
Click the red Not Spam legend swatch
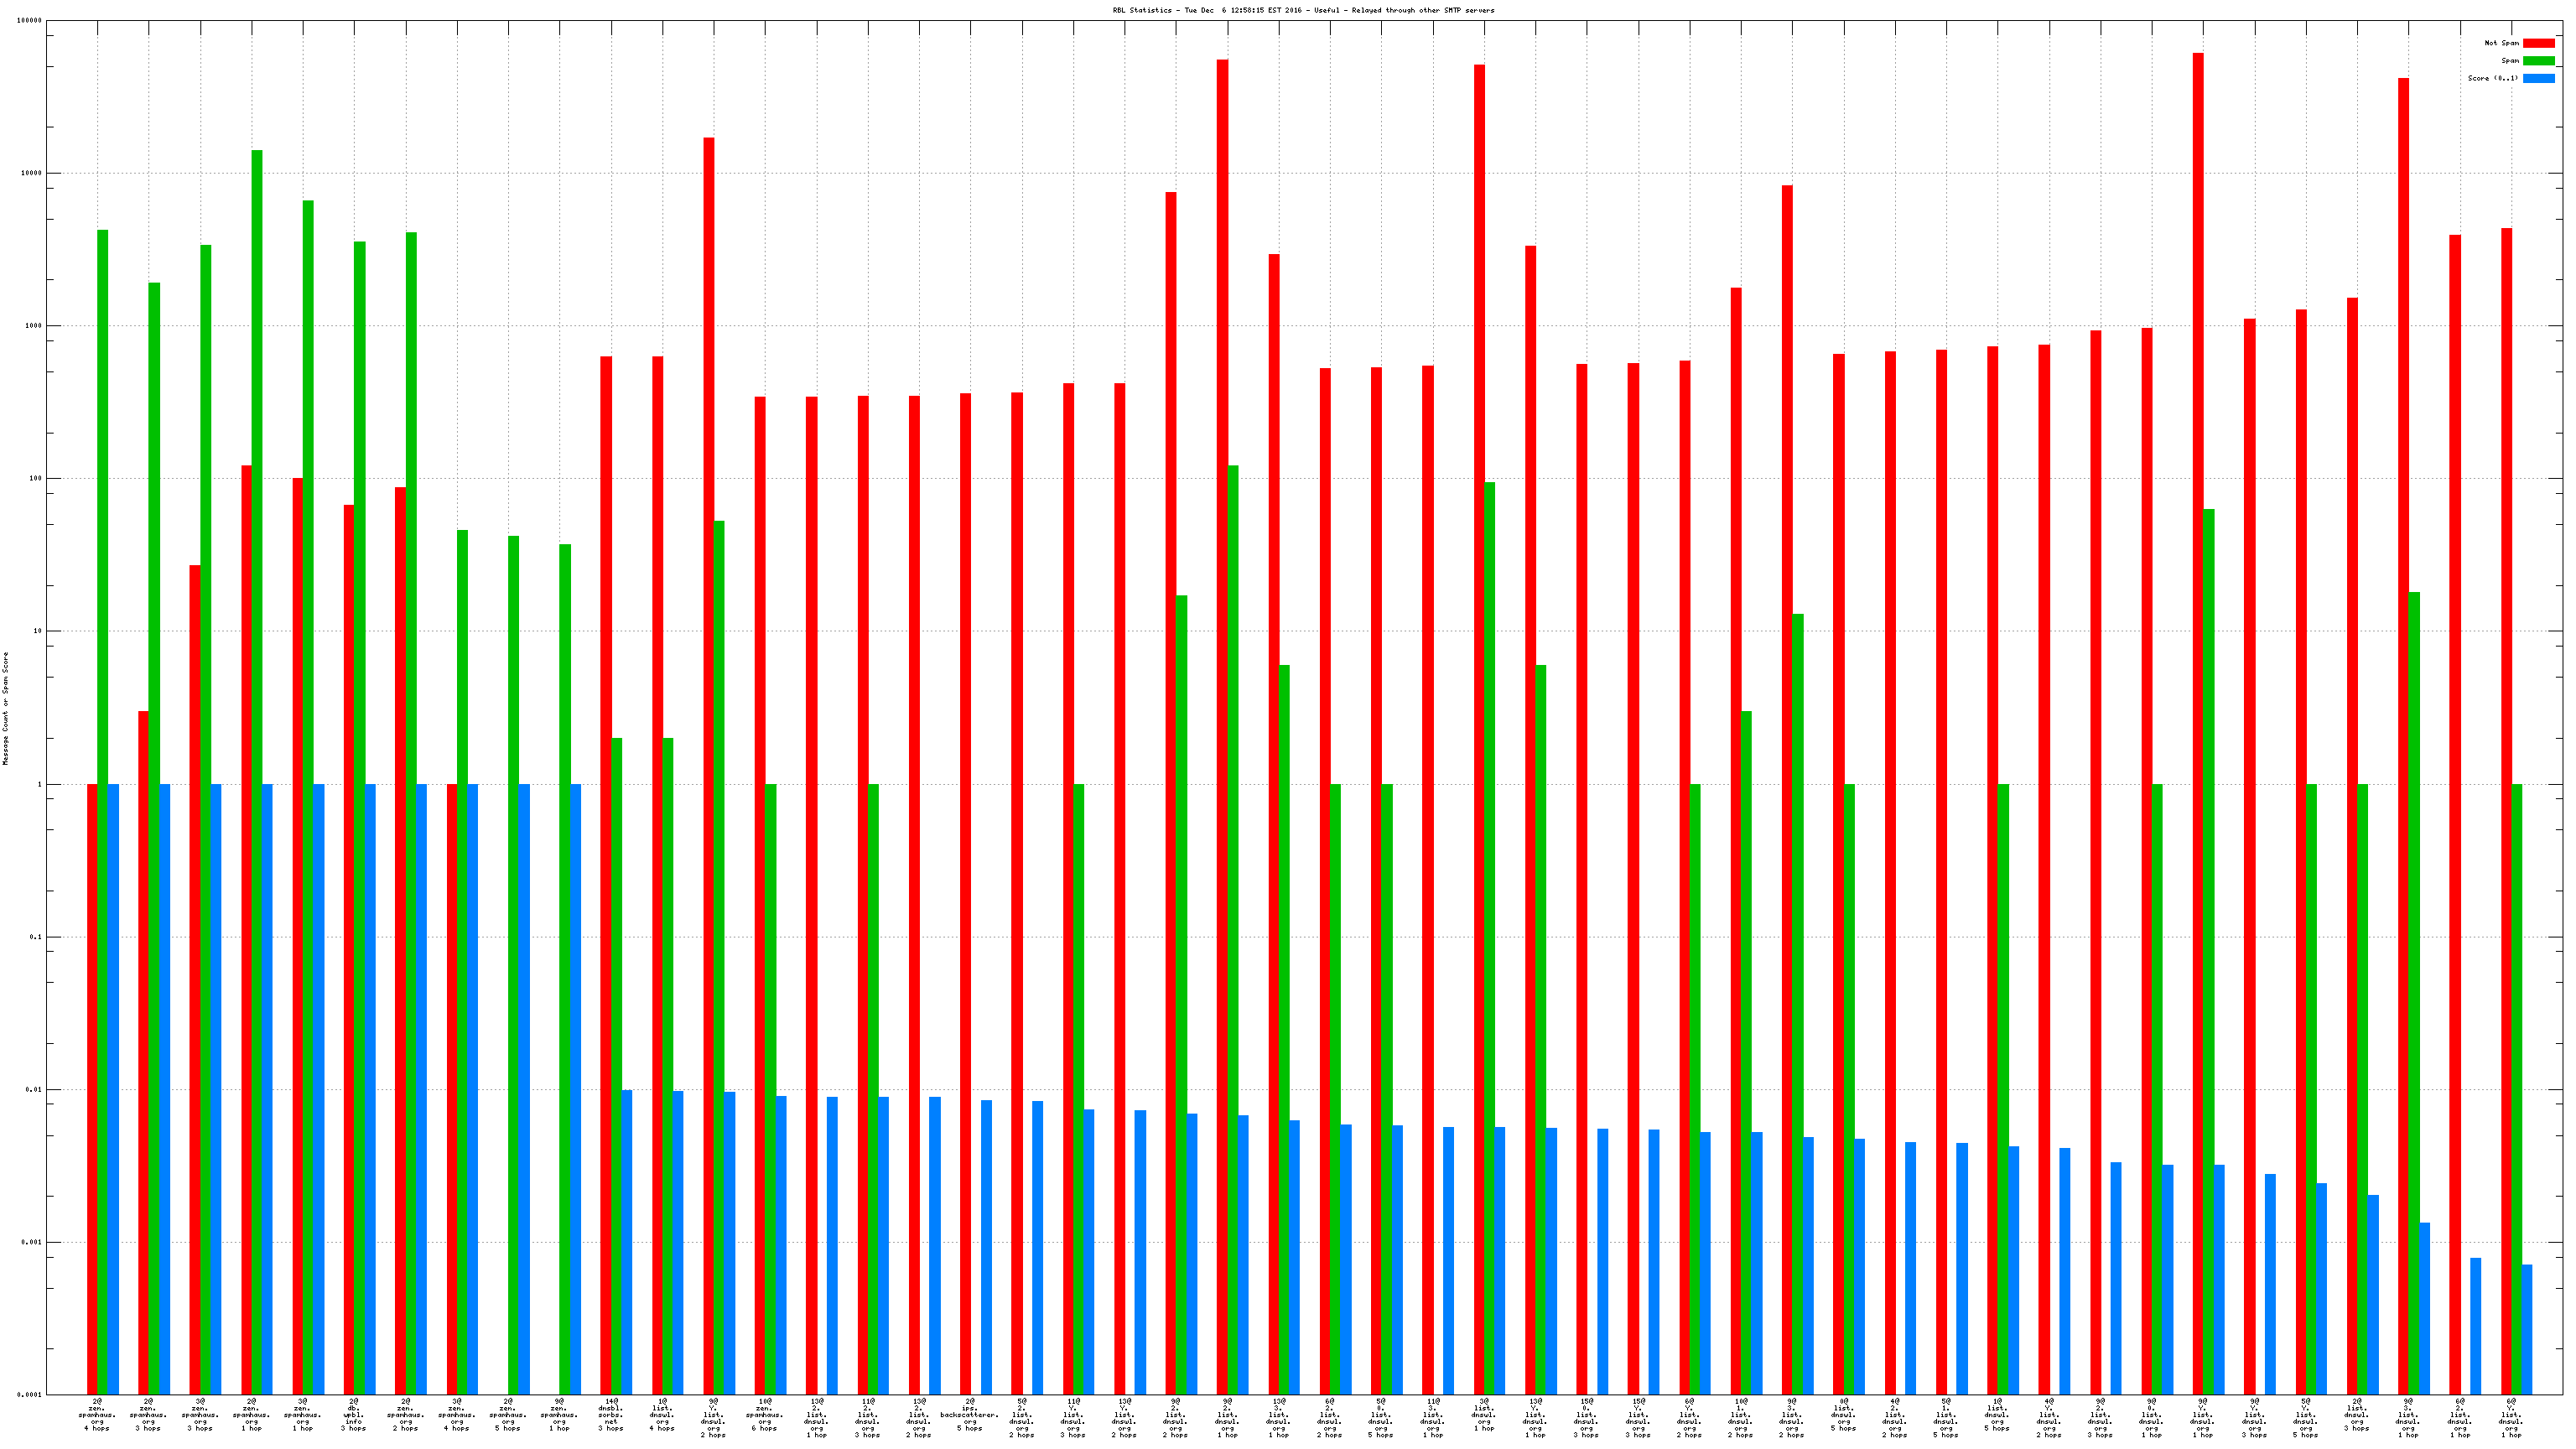(2538, 43)
